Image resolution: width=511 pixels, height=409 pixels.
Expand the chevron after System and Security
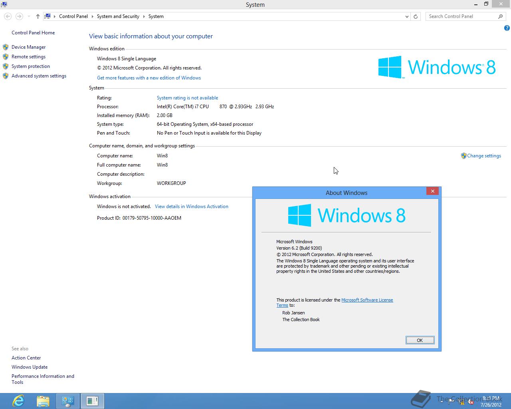coord(144,16)
